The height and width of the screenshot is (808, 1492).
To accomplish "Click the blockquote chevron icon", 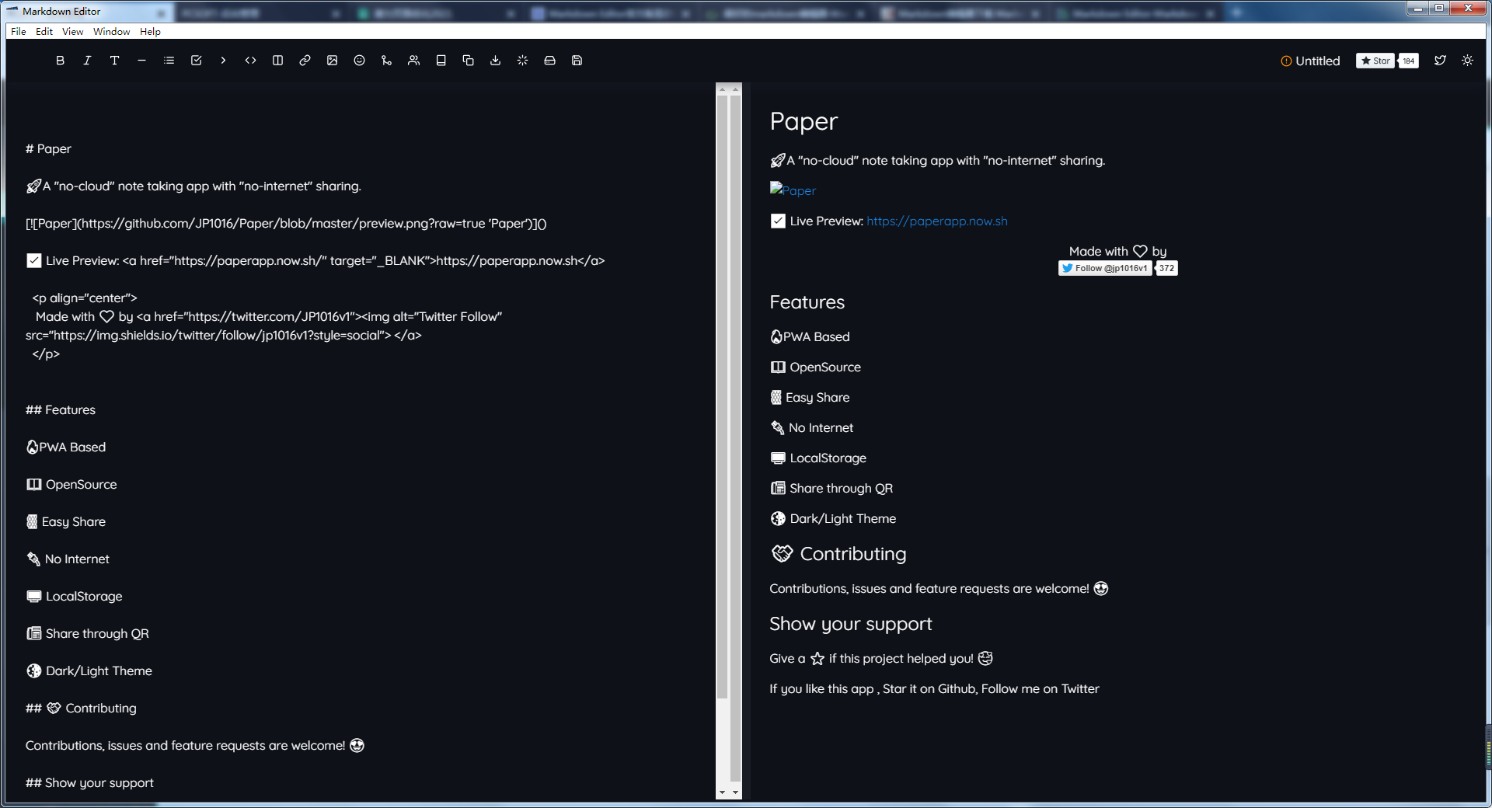I will tap(223, 61).
